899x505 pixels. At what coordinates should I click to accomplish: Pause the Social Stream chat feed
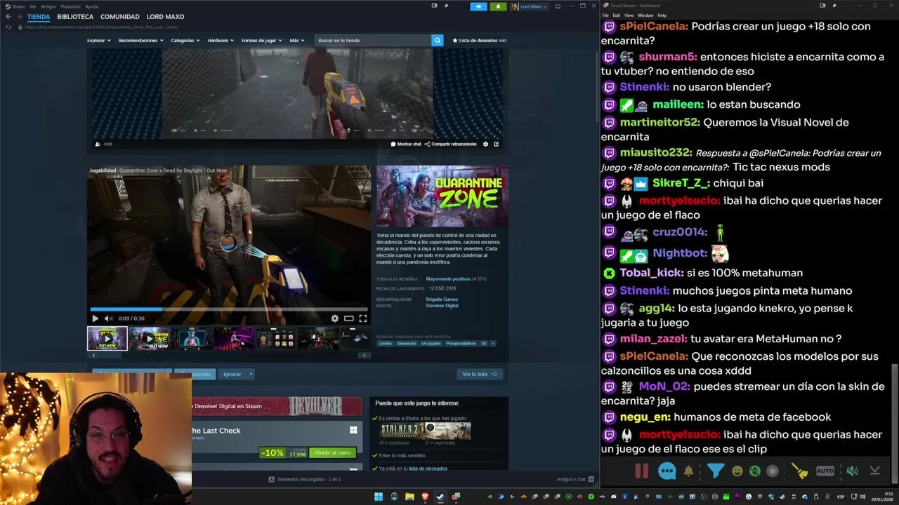pyautogui.click(x=641, y=471)
